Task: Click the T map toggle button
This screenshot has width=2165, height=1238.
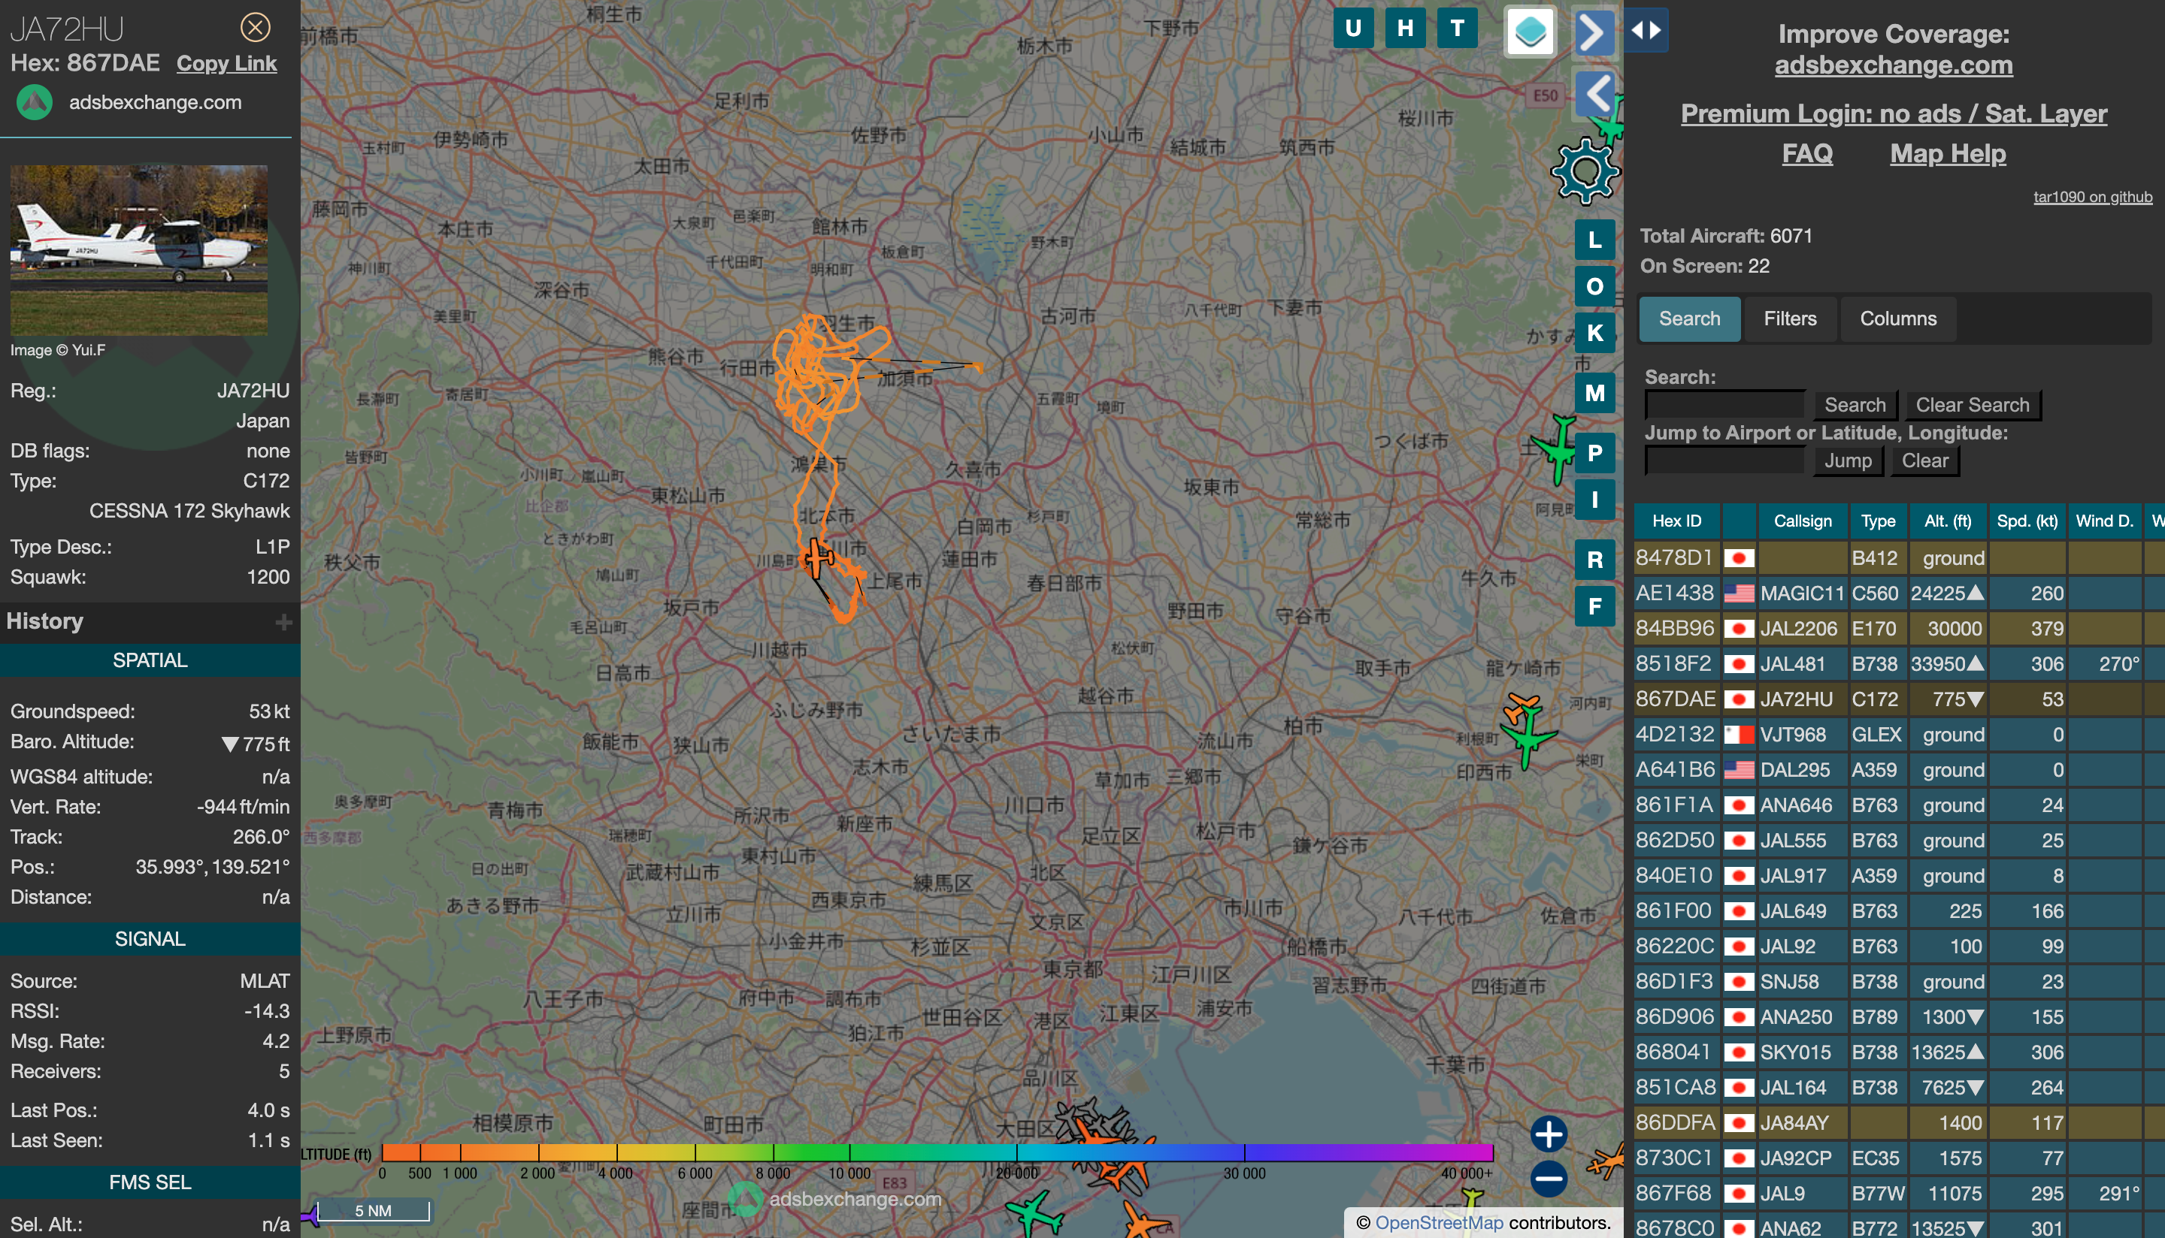Action: point(1457,28)
